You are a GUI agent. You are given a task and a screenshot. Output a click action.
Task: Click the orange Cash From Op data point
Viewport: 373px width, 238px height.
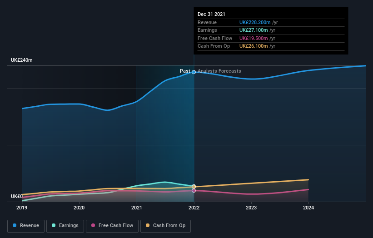pos(194,187)
